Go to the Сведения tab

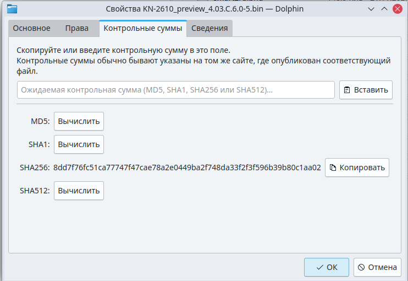[x=209, y=29]
